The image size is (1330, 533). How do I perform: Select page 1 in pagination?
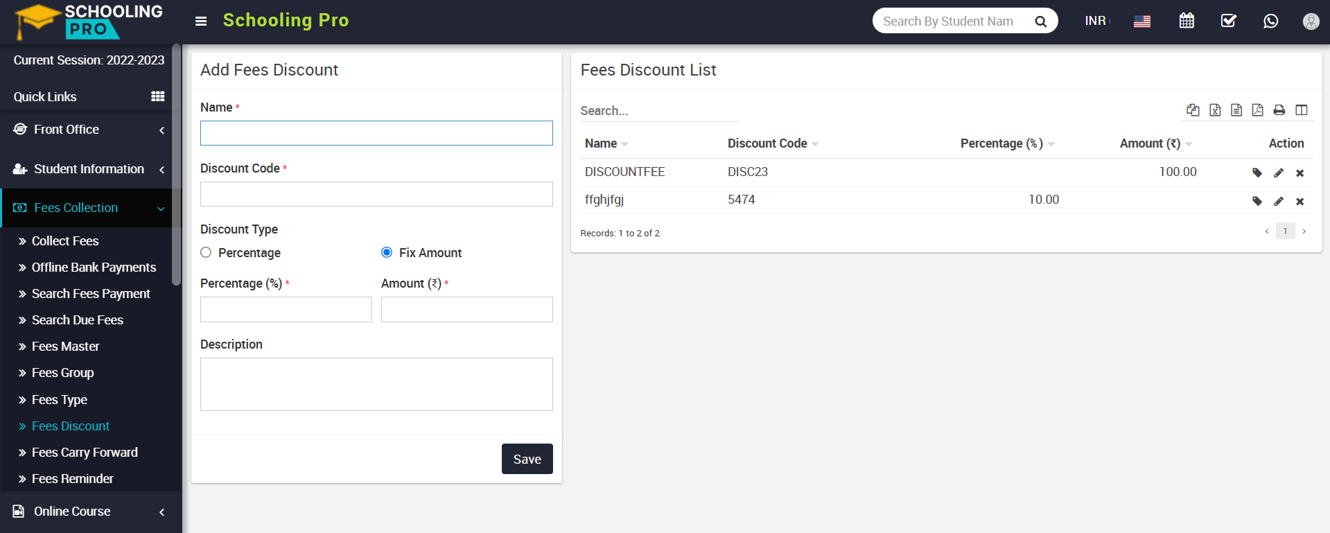(1285, 231)
